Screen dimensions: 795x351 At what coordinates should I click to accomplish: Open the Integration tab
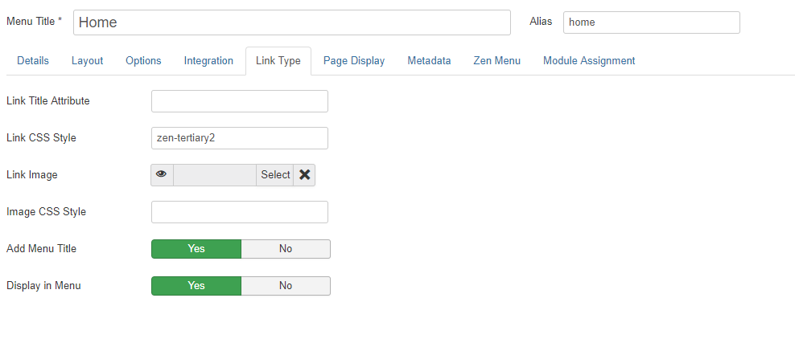(x=208, y=61)
